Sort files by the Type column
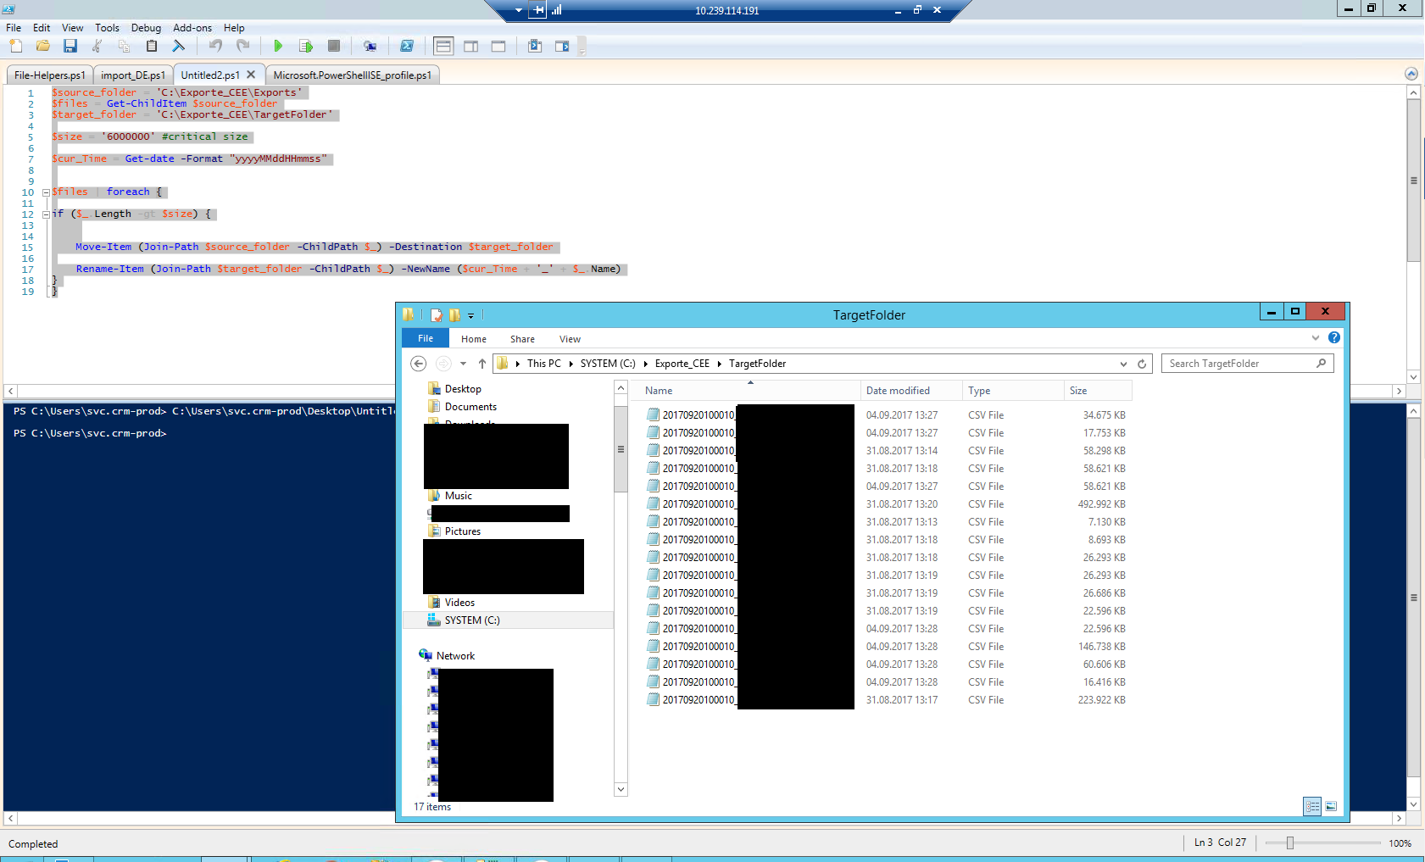 pos(1013,391)
